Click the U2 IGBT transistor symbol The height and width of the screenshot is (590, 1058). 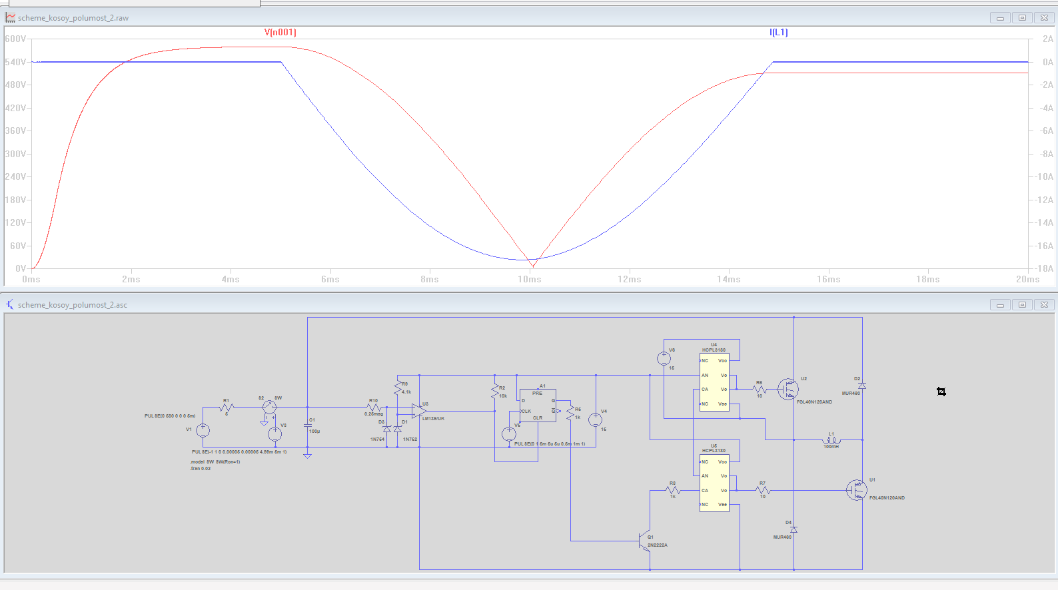[788, 389]
